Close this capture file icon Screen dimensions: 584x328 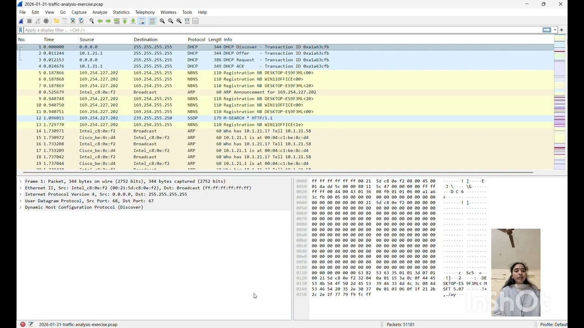coord(73,21)
